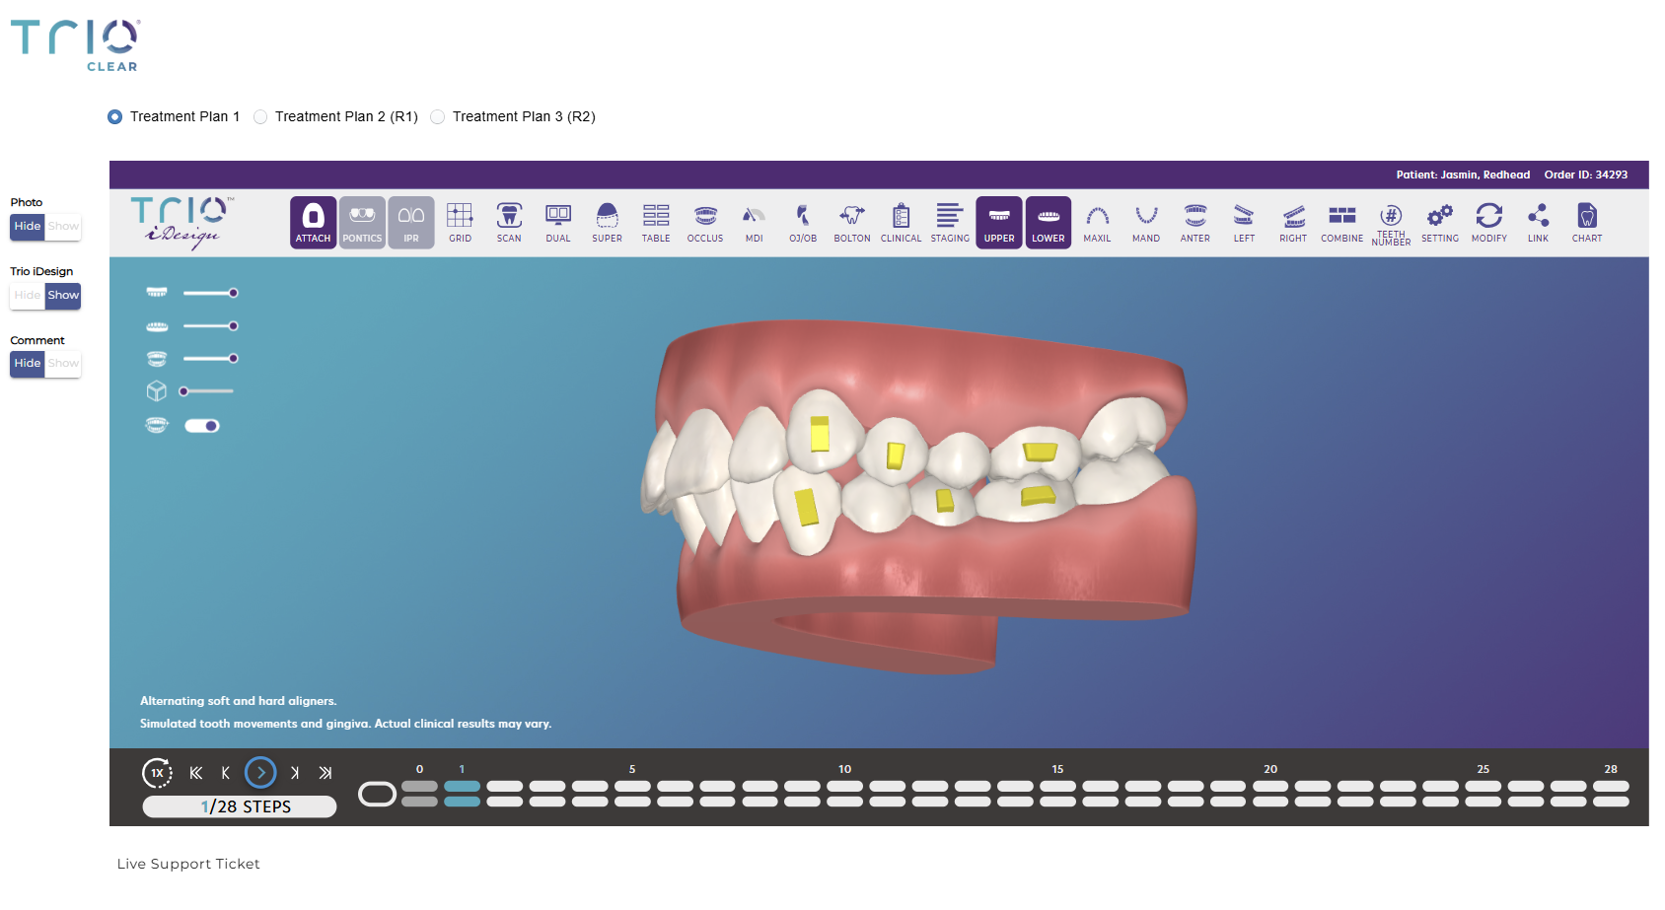Image resolution: width=1665 pixels, height=910 pixels.
Task: Open the Live Support Ticket link
Action: (188, 864)
